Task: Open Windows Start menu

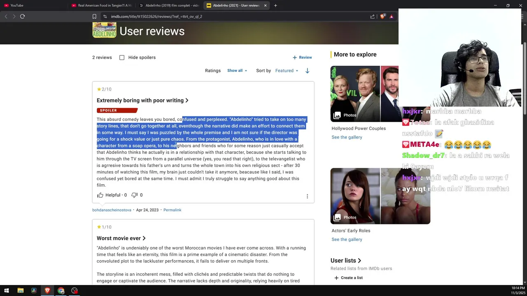Action: pos(7,291)
